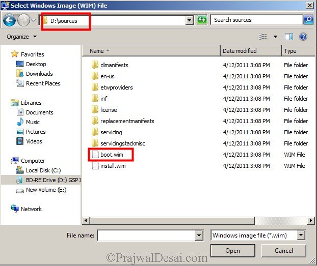Click the Back navigation arrow
Image resolution: width=317 pixels, height=266 pixels.
[10, 20]
